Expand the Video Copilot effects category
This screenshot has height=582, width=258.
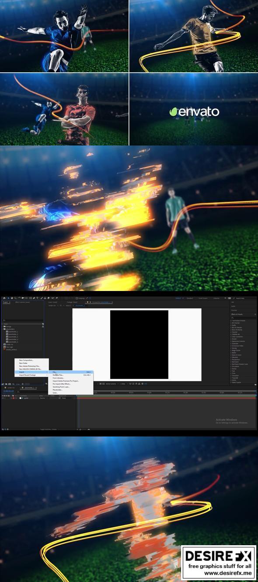pos(231,383)
